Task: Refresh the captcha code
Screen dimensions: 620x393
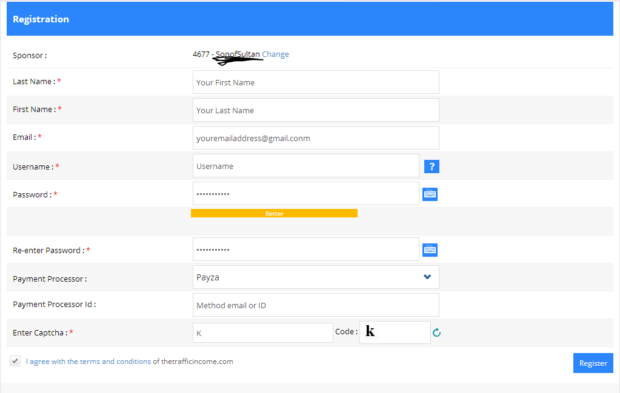Action: point(436,332)
